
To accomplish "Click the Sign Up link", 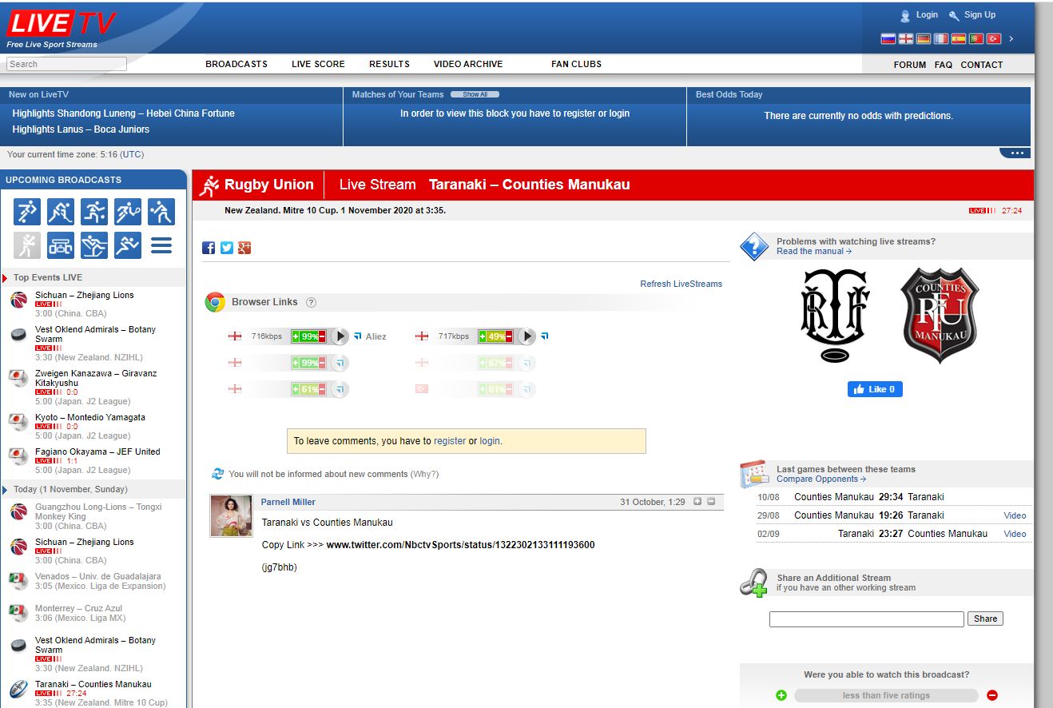I will (979, 14).
